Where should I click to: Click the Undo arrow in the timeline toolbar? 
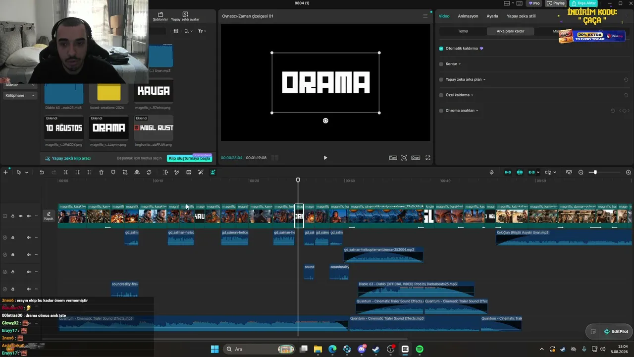42,172
